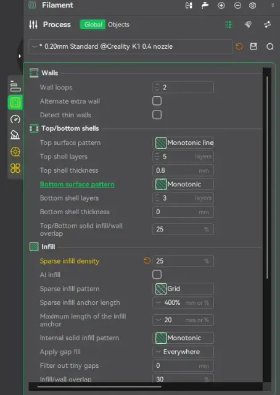The height and width of the screenshot is (395, 280).
Task: Collapse the Filament panel chevron
Action: coord(273,6)
